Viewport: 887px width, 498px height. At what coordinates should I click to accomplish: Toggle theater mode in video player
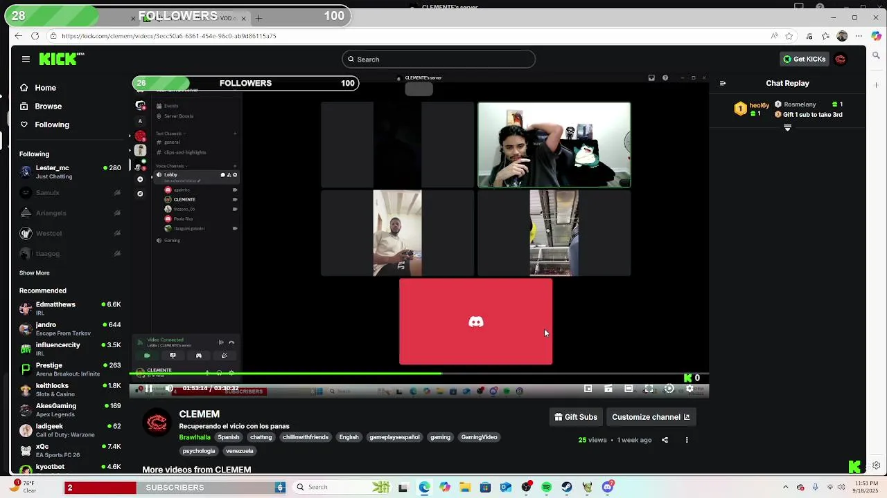629,389
